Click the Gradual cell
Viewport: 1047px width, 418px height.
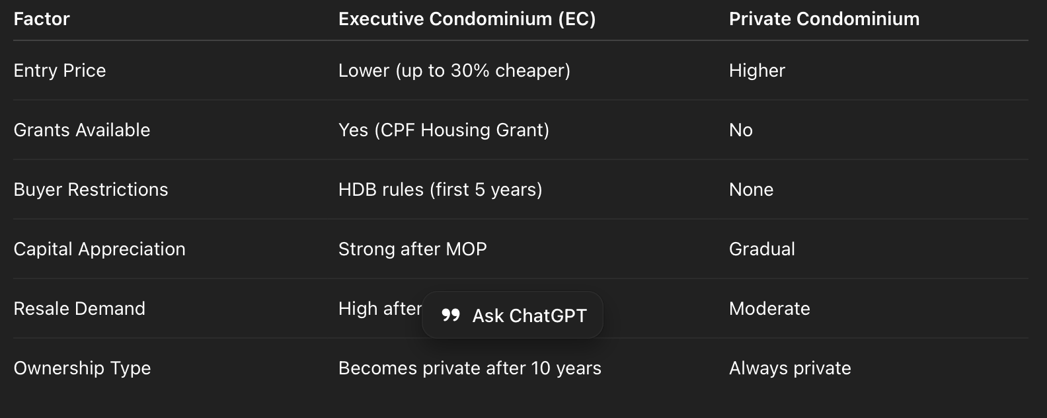click(x=761, y=249)
